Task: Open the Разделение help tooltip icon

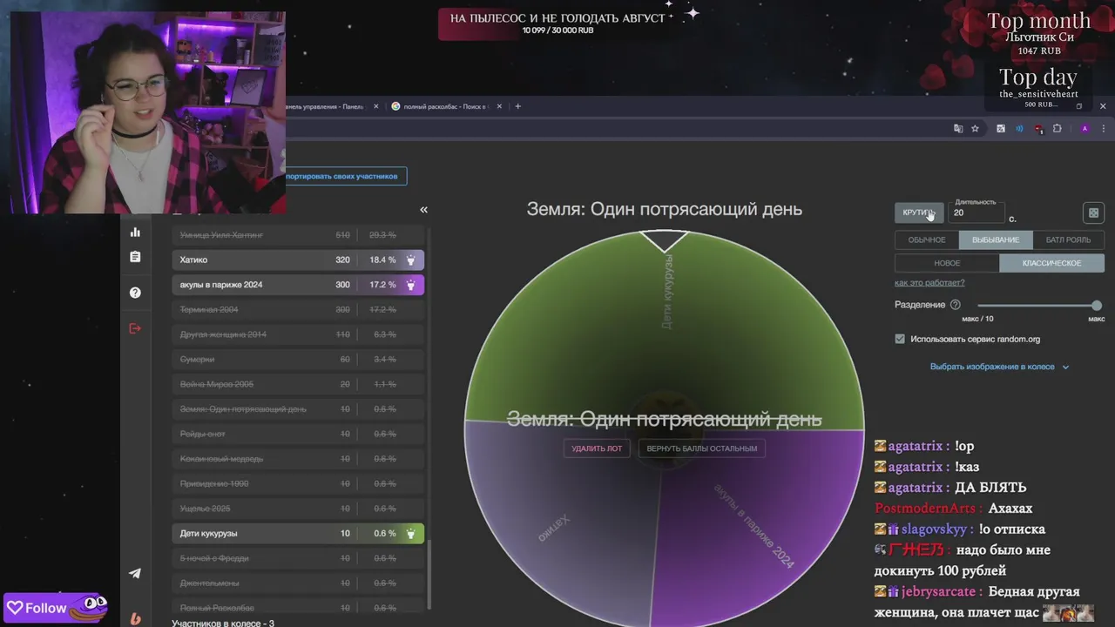Action: tap(956, 305)
